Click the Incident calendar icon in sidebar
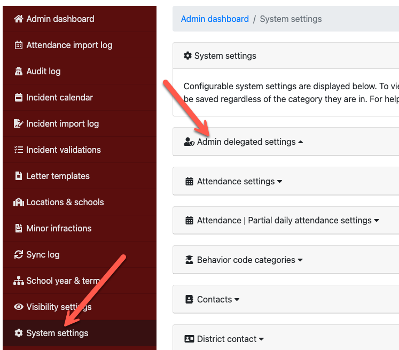The image size is (399, 350). 19,98
